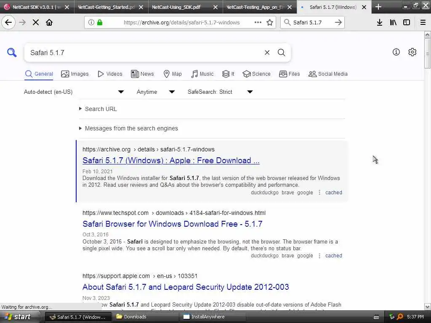This screenshot has width=431, height=323.
Task: Open Safari 5.1.7 (Windows) Apple Free Download link
Action: 171,160
